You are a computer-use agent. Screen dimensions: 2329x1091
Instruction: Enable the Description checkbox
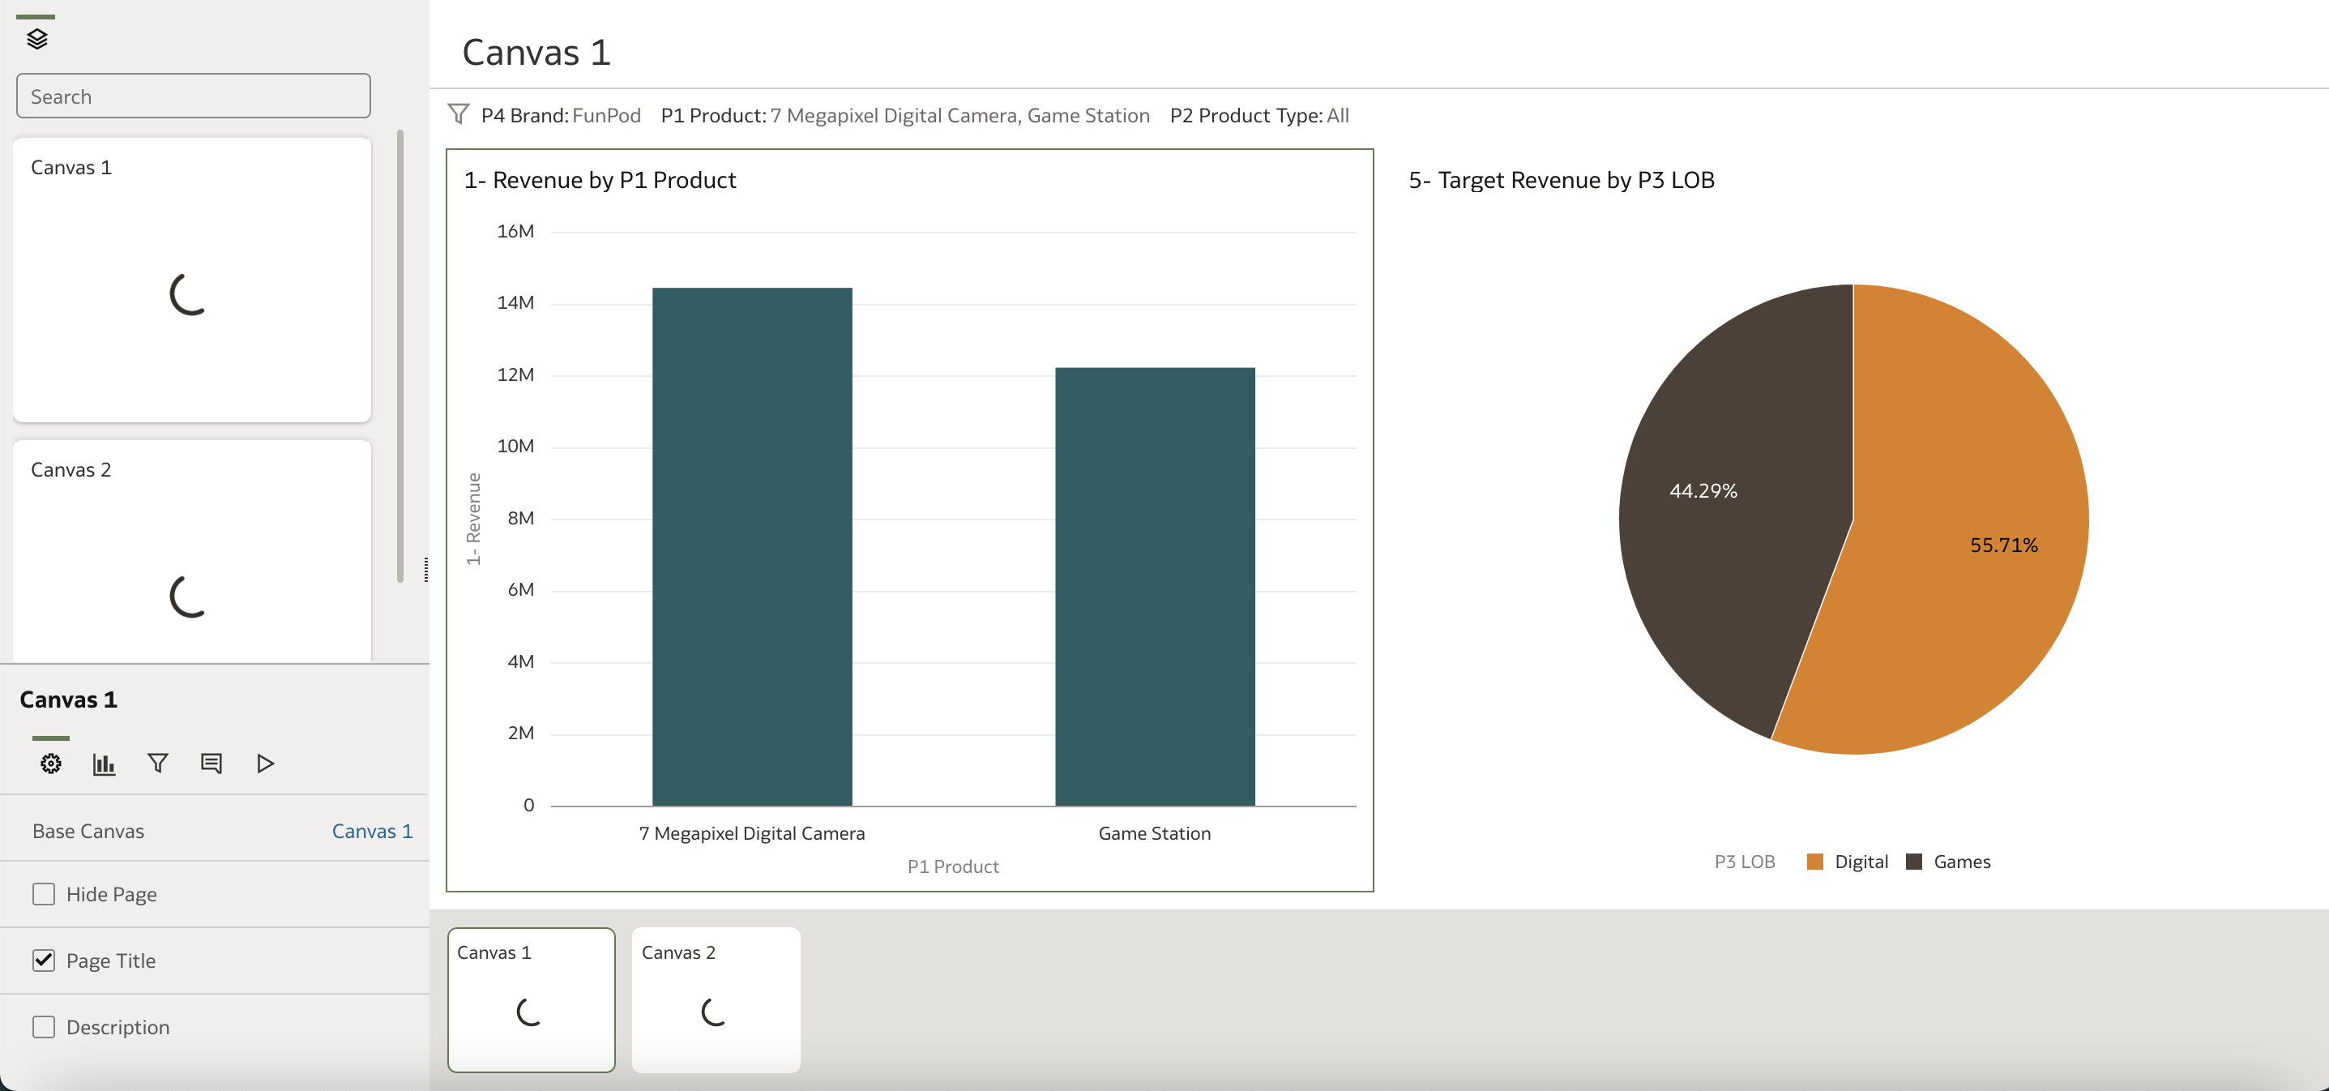click(44, 1027)
